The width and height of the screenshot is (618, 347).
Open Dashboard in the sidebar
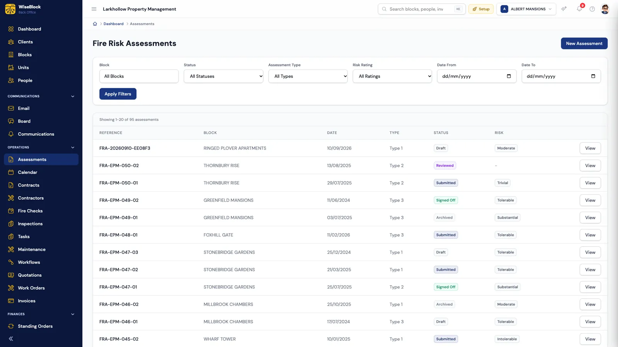[41, 29]
